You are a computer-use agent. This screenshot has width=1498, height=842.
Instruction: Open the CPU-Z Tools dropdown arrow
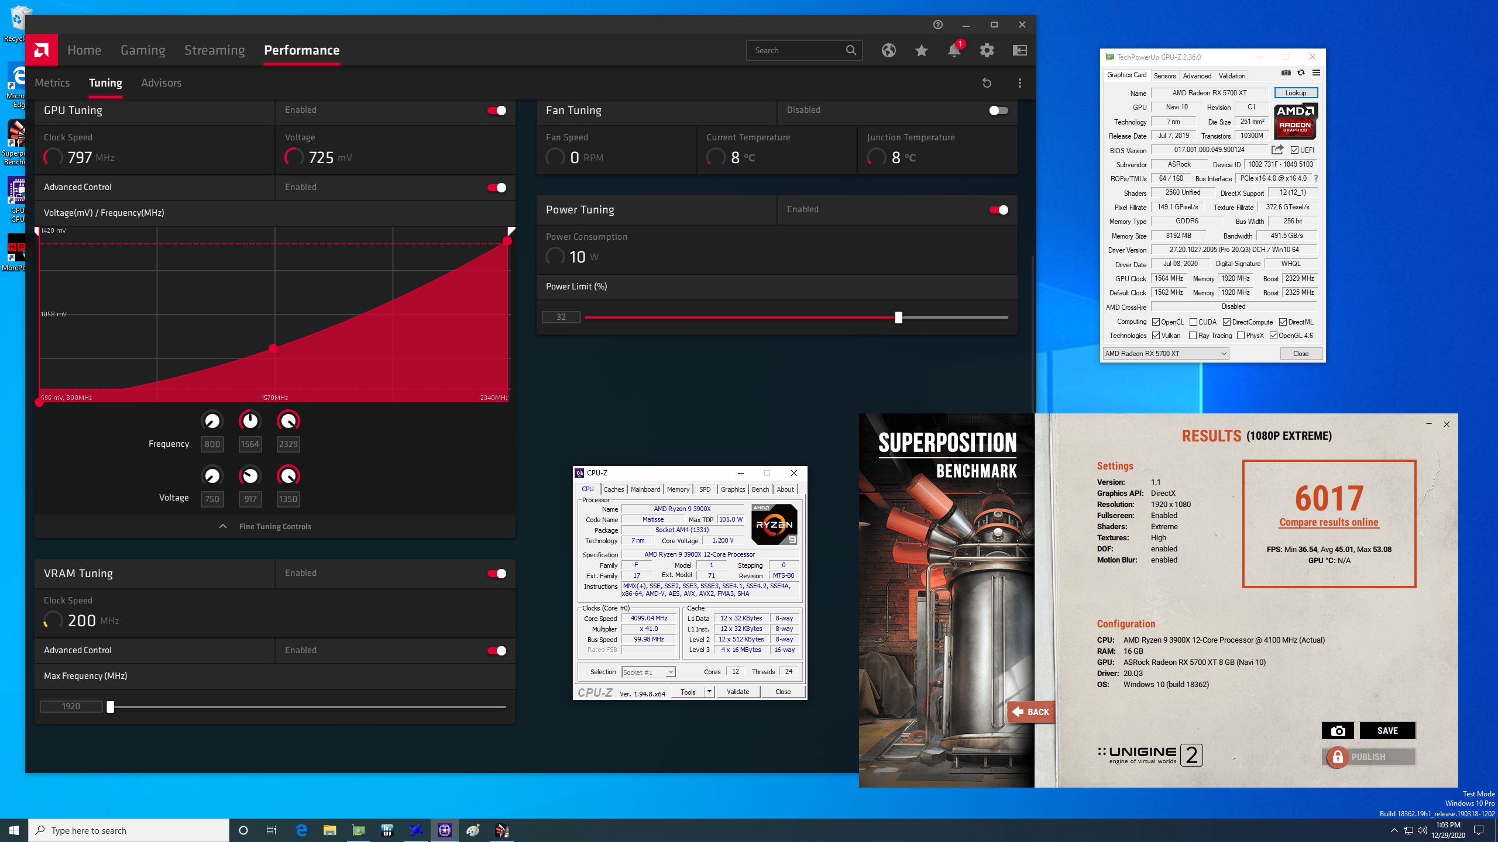pyautogui.click(x=709, y=692)
